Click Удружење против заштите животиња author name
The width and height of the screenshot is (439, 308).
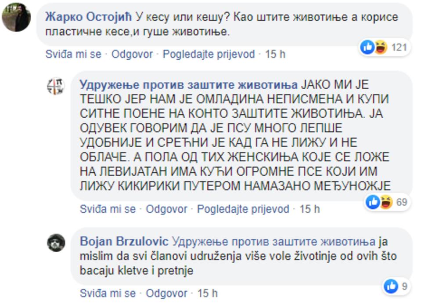coord(189,85)
